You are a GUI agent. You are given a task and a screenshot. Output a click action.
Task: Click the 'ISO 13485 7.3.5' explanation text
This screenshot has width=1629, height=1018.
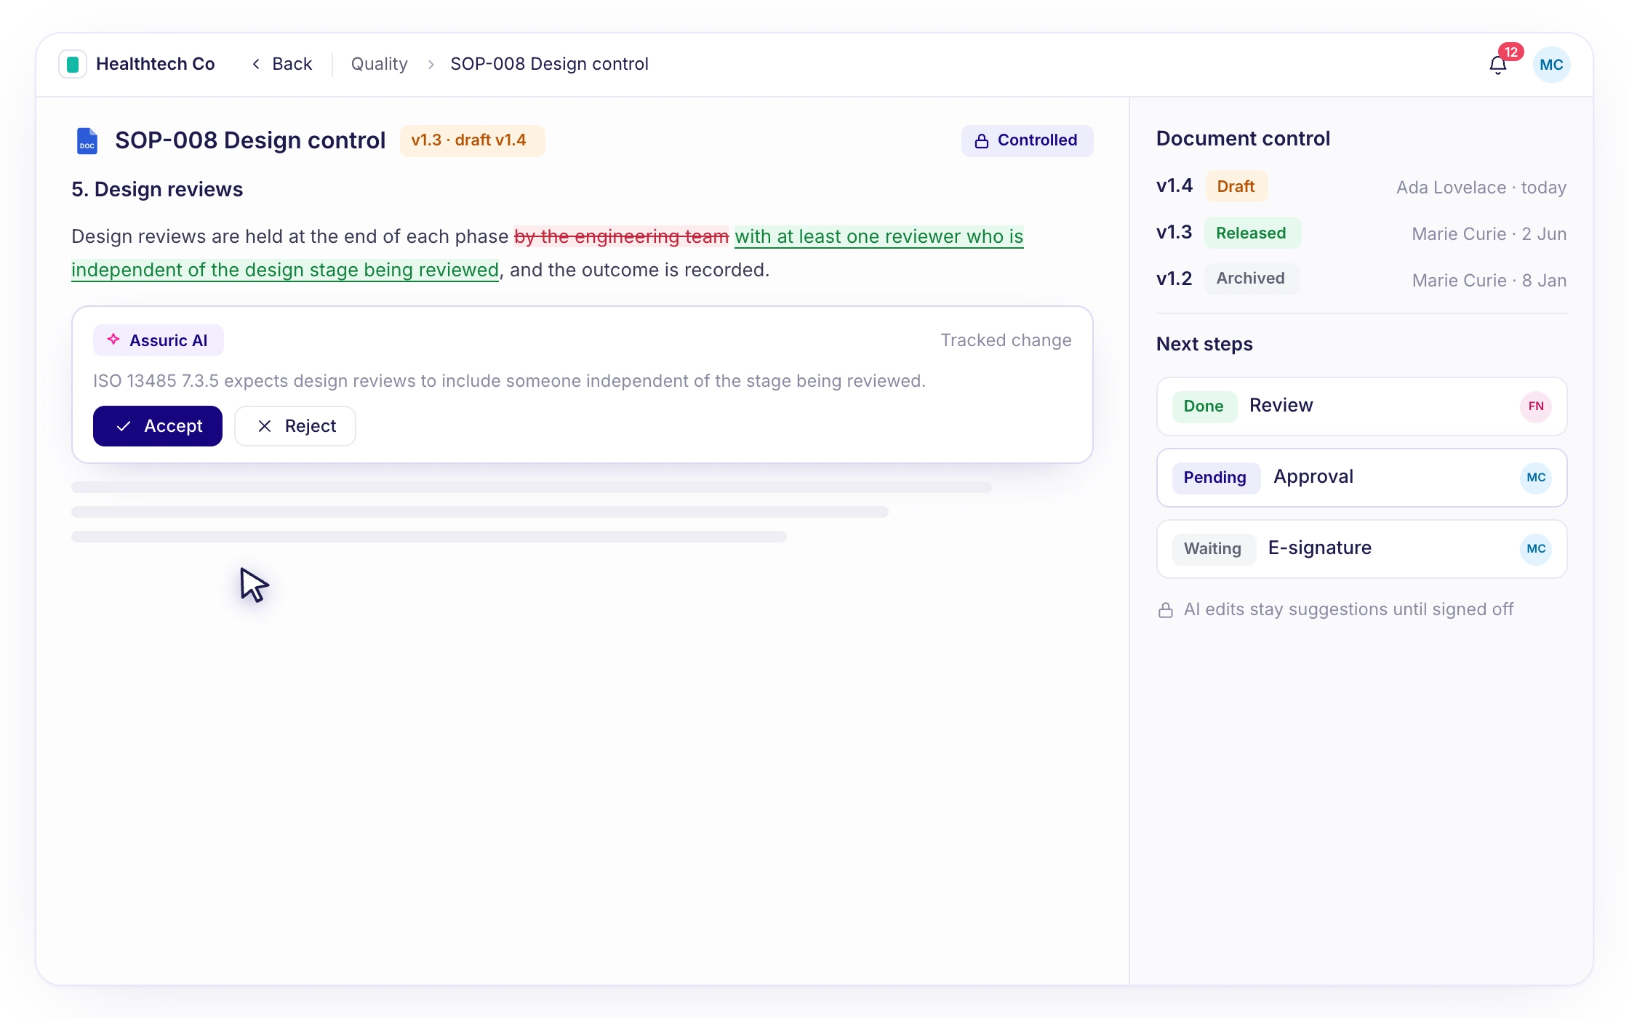point(509,381)
